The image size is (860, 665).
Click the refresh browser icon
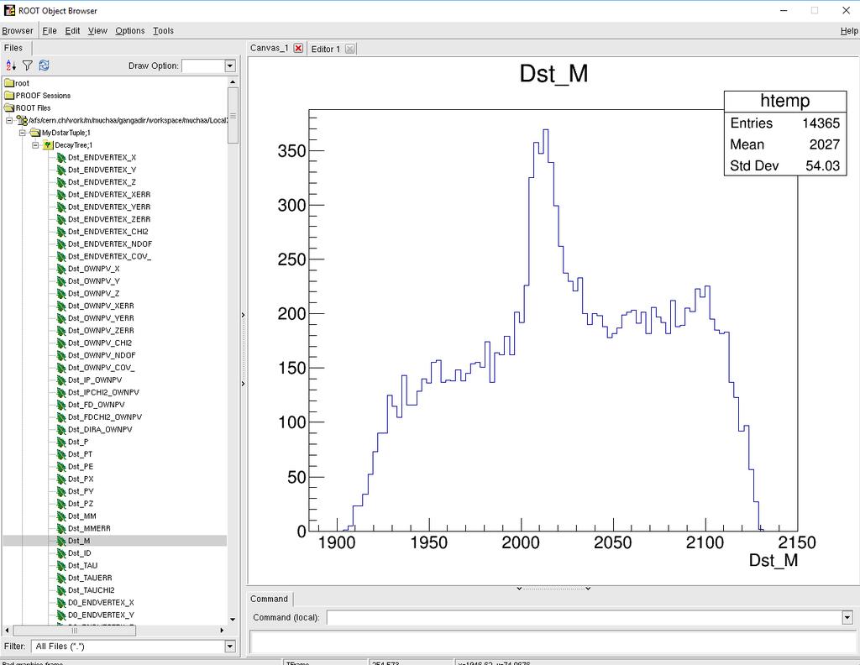point(44,65)
